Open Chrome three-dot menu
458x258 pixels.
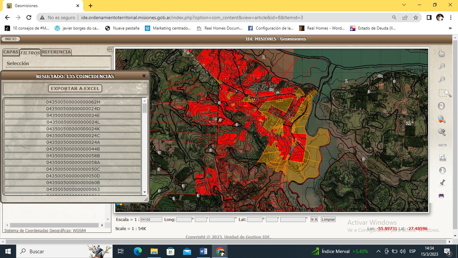[x=451, y=17]
